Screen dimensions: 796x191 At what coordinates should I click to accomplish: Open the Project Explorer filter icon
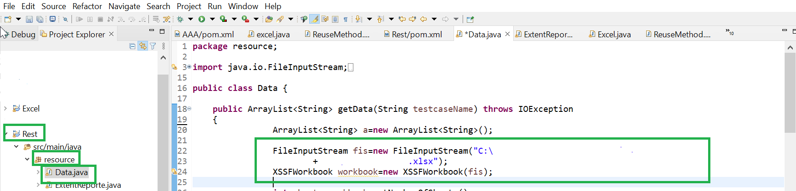point(153,46)
